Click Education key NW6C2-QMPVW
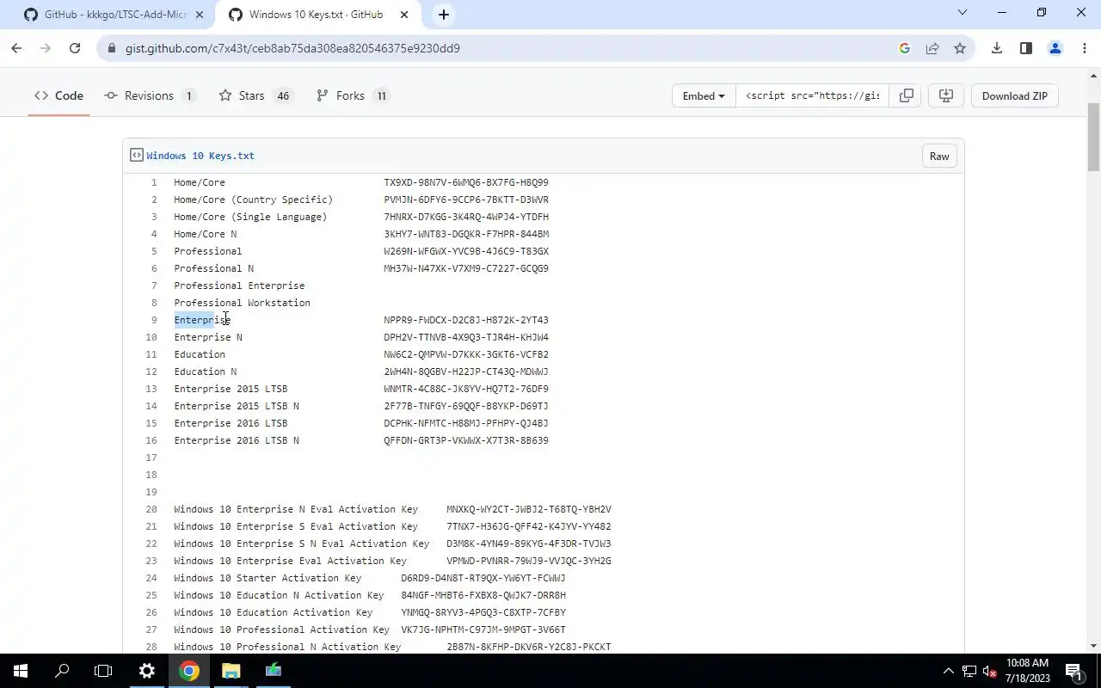1101x688 pixels. click(466, 354)
